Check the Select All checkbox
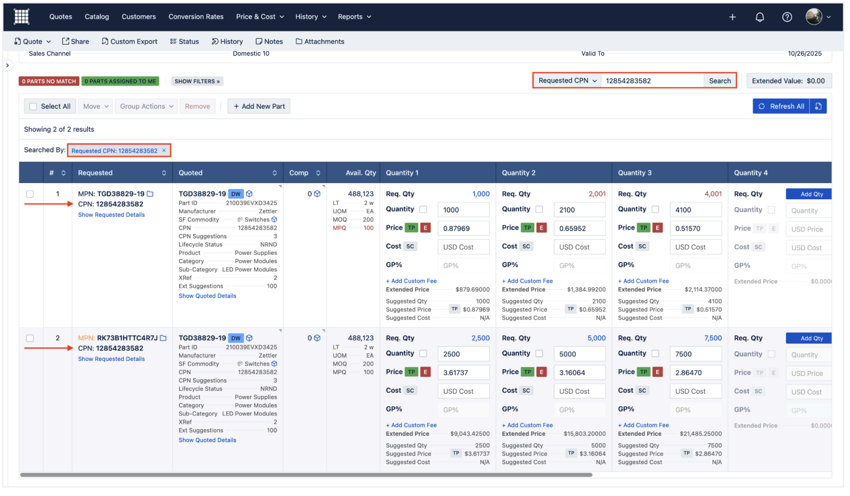This screenshot has height=496, width=850. click(33, 106)
